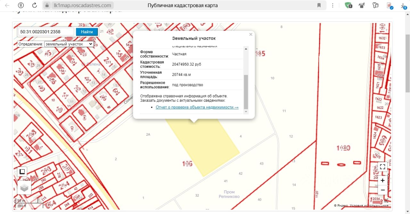Image resolution: width=410 pixels, height=214 pixels.
Task: Open Условия использования link on map
Action: click(369, 206)
